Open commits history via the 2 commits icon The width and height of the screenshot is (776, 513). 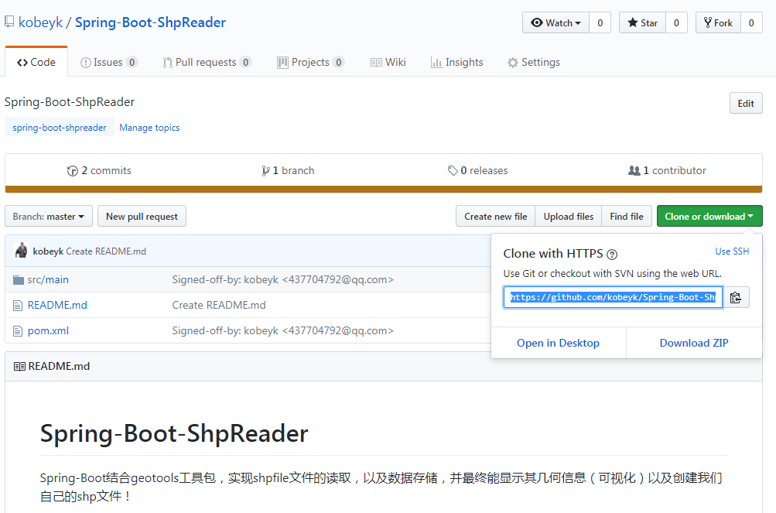coord(73,171)
